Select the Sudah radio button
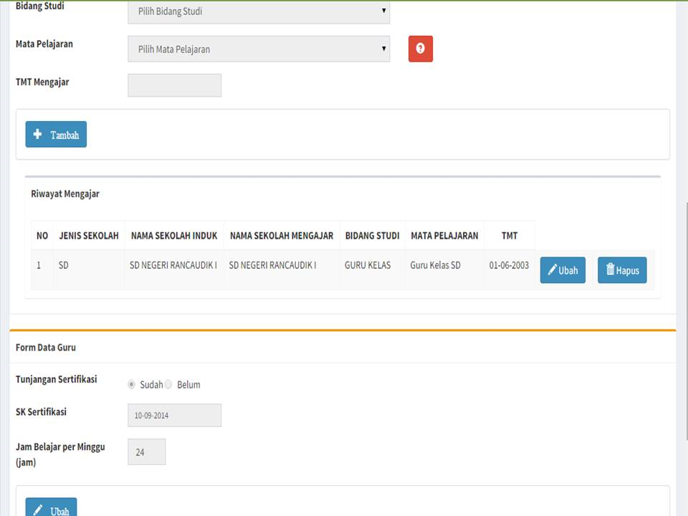 [x=131, y=384]
